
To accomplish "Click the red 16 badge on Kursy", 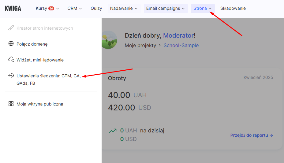I will click(x=51, y=9).
